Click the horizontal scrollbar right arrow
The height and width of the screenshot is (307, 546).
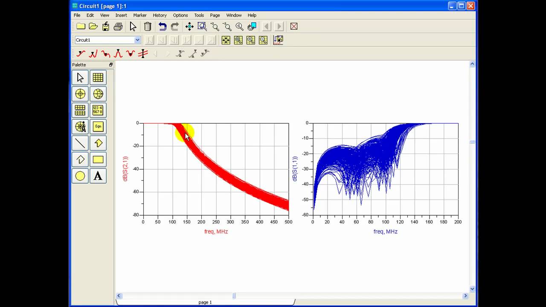[x=466, y=296]
